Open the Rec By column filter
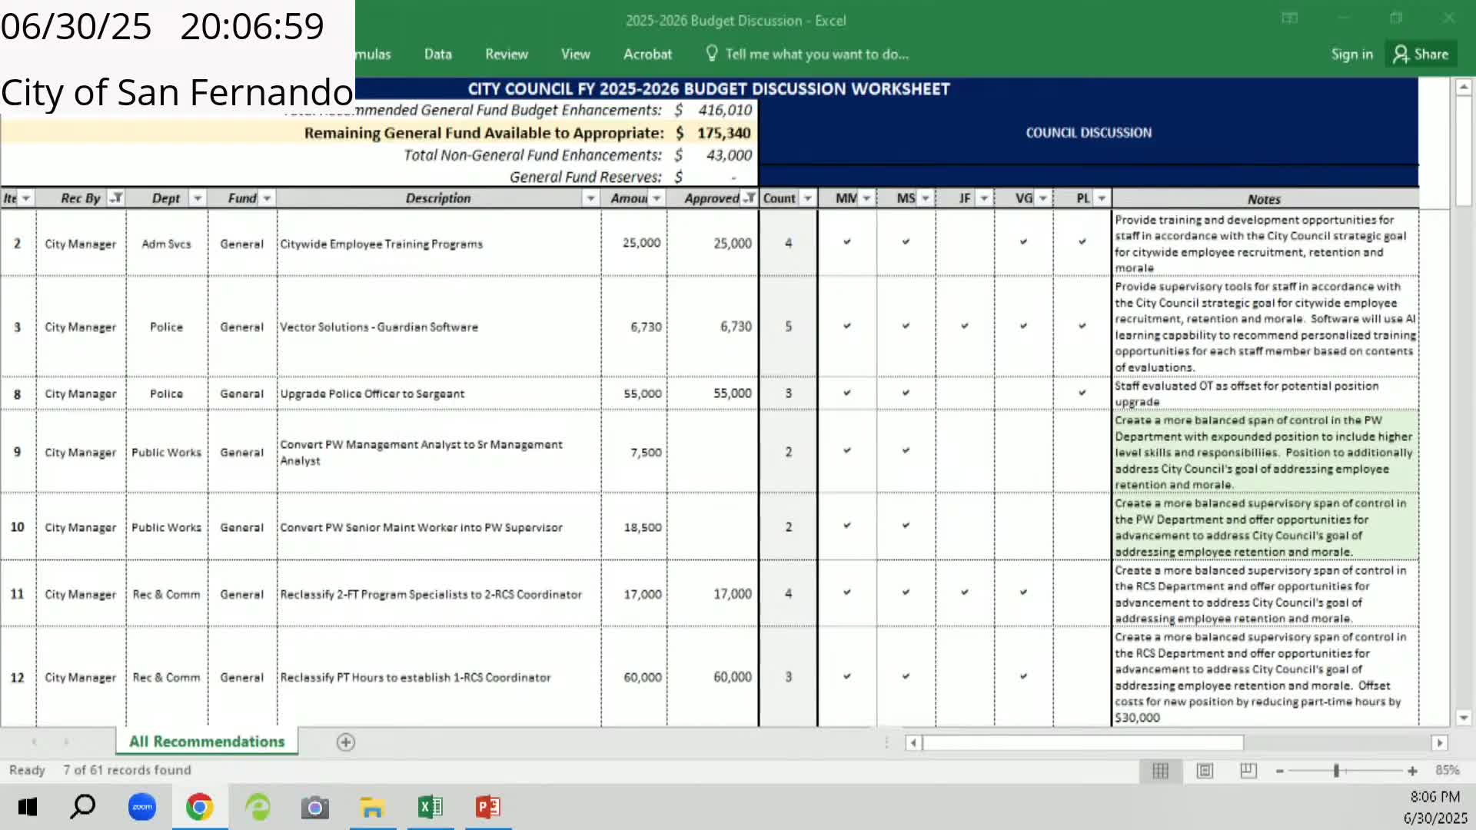Image resolution: width=1476 pixels, height=830 pixels. pos(116,198)
